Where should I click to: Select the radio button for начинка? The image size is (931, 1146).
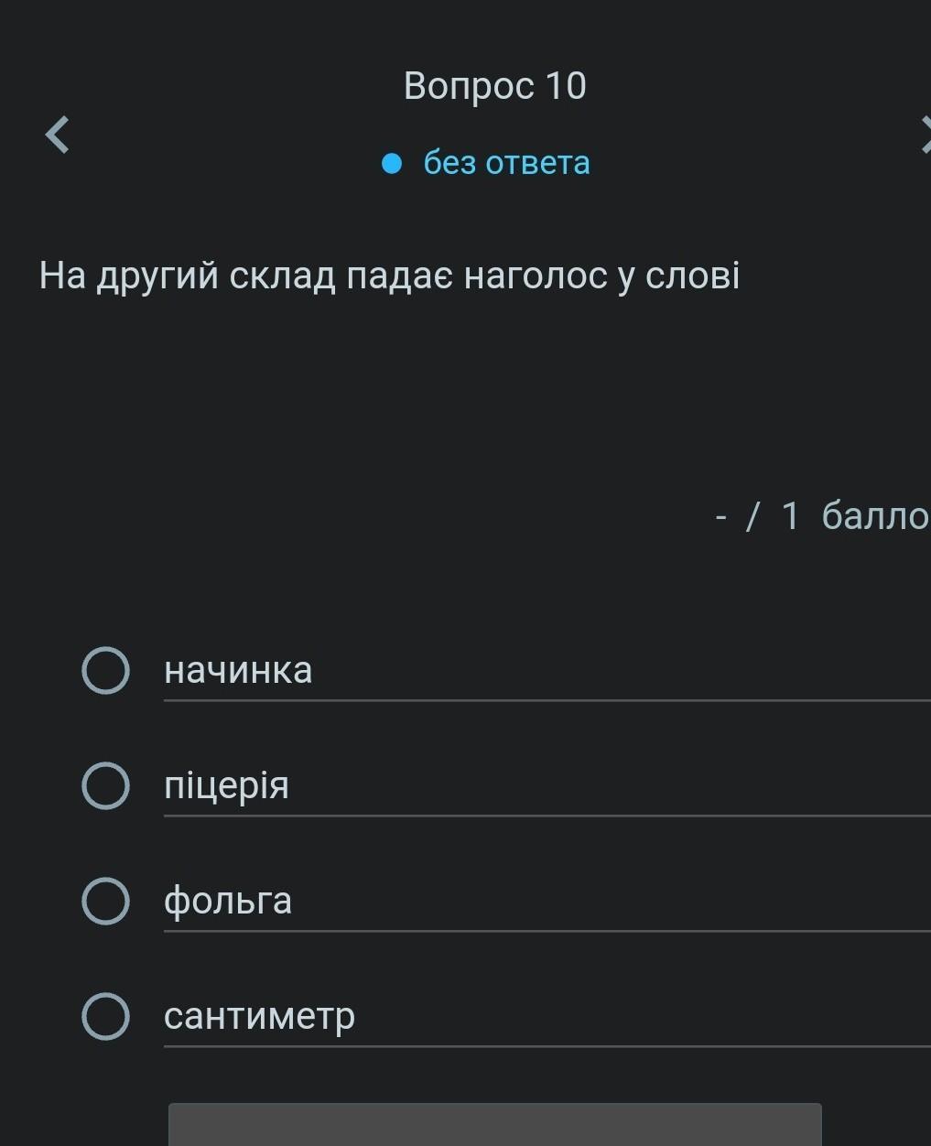(x=105, y=671)
